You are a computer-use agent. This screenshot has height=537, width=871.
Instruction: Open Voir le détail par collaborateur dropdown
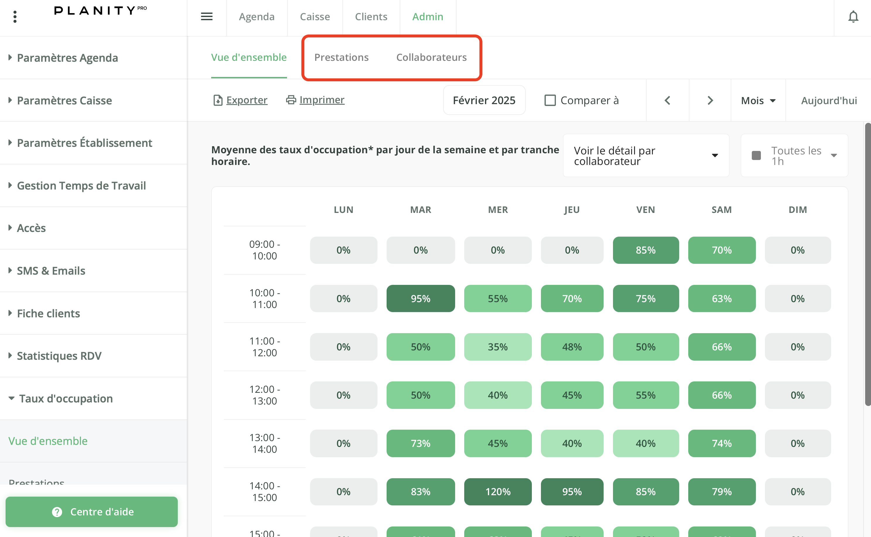pyautogui.click(x=645, y=156)
